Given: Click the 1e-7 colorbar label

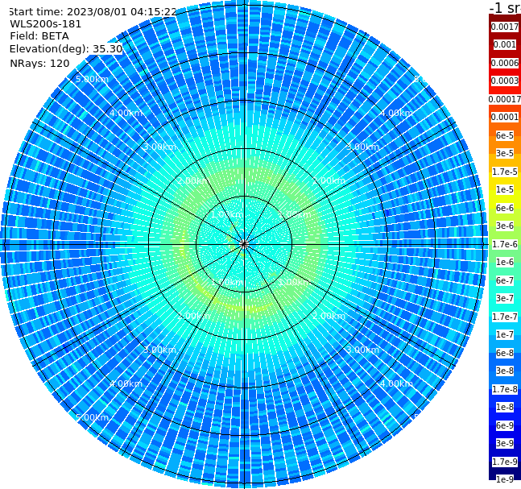Looking at the screenshot, I should (x=505, y=334).
